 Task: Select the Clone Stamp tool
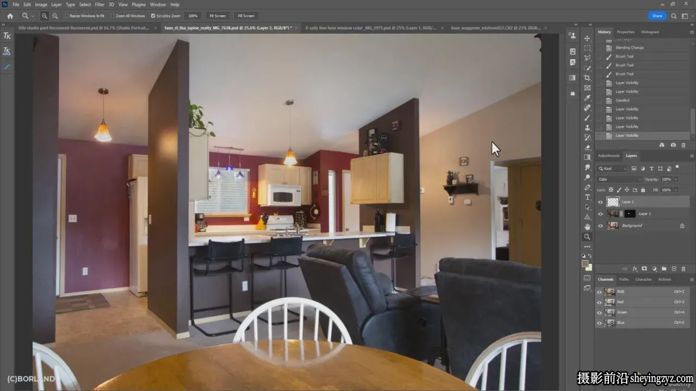click(x=587, y=128)
